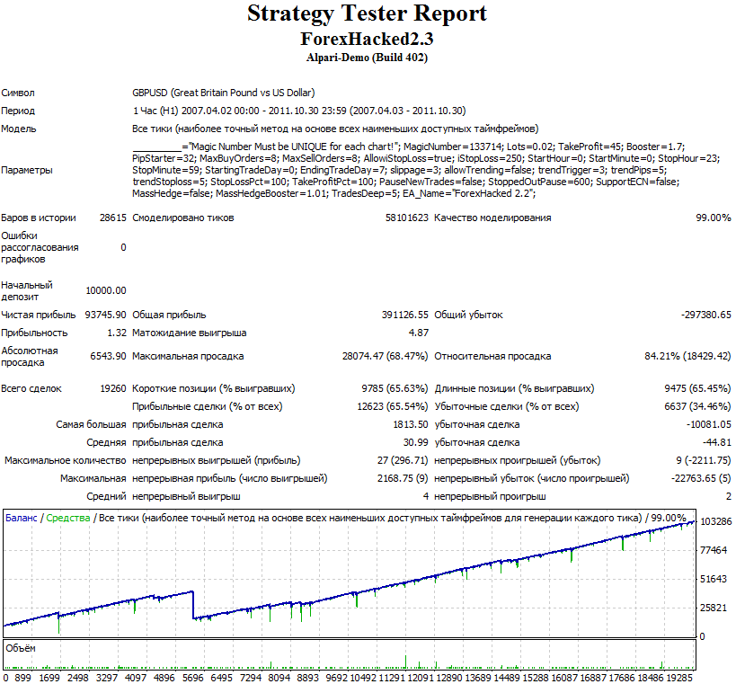Select the Смоделировано тиков value 58101623

[x=406, y=218]
